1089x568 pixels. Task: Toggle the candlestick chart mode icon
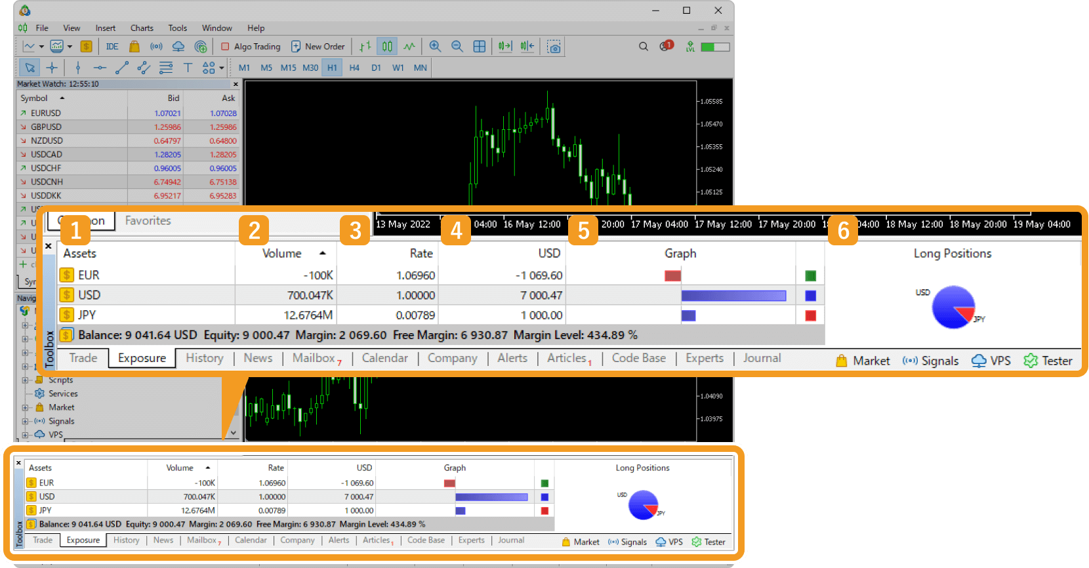click(x=387, y=47)
